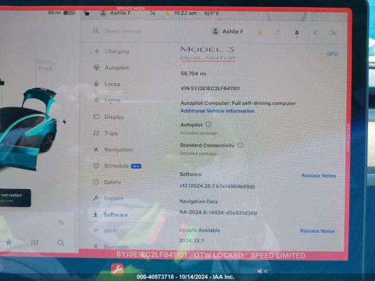This screenshot has height=281, width=375.
Task: Tap the Service wrench icon in sidebar
Action: [96, 198]
